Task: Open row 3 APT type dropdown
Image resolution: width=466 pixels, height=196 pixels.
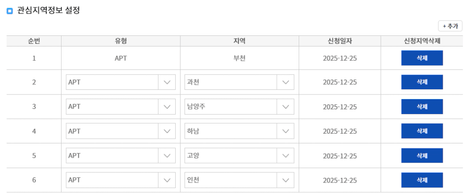Action: tap(120, 107)
